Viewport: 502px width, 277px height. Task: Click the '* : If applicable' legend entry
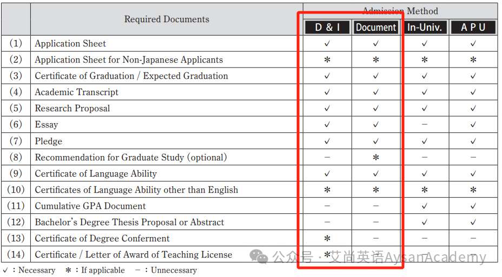95,271
